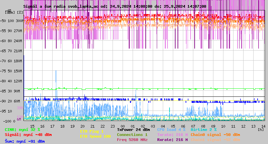268x144 pixels.
Task: Click the '-55 90 270M' y-axis label
Action: [11, 31]
